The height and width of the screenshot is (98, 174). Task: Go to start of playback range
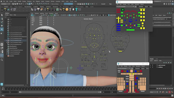click(157, 89)
